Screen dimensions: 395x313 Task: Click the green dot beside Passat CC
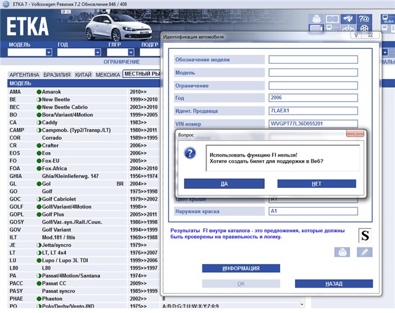(x=39, y=283)
